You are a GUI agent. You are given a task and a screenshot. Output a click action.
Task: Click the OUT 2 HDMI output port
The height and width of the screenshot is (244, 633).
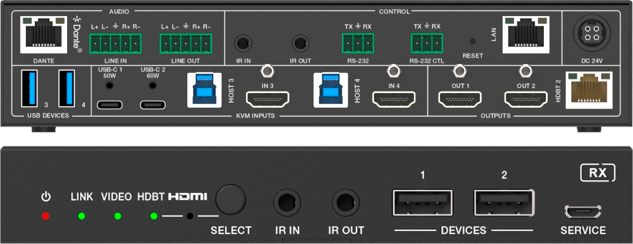(526, 99)
